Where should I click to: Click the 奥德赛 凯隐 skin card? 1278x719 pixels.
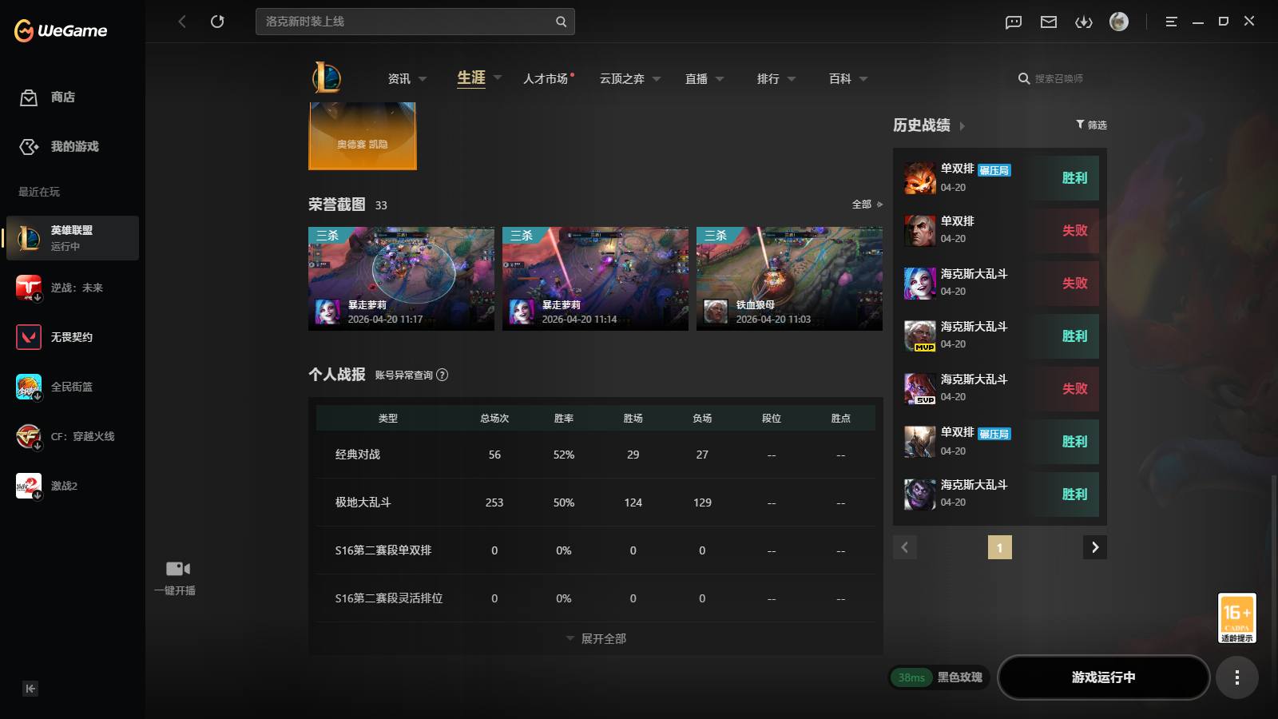pyautogui.click(x=363, y=136)
